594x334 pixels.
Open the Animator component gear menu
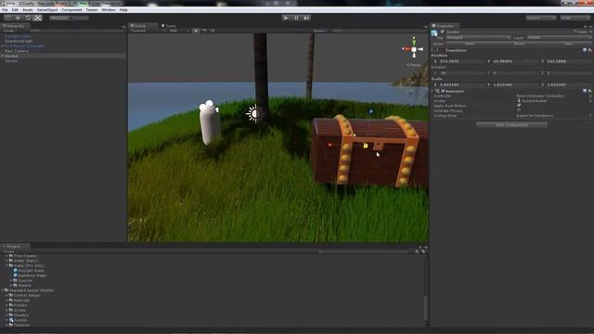[x=590, y=91]
